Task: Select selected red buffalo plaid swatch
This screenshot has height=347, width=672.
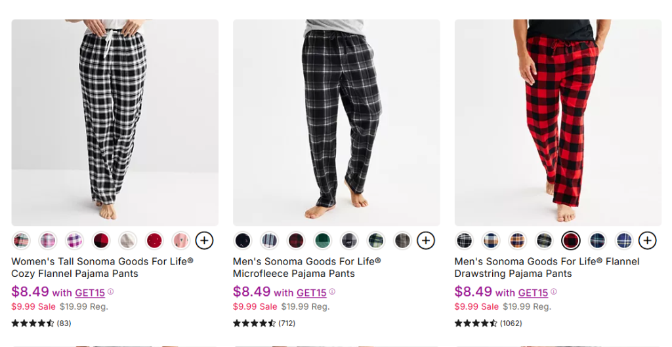Action: 571,240
